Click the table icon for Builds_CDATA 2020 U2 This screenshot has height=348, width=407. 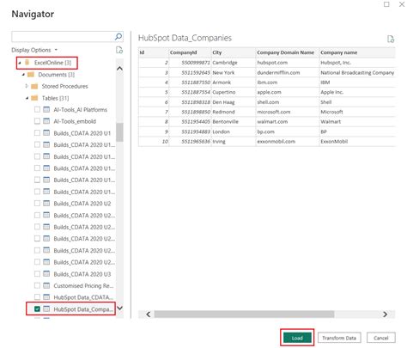coord(46,204)
